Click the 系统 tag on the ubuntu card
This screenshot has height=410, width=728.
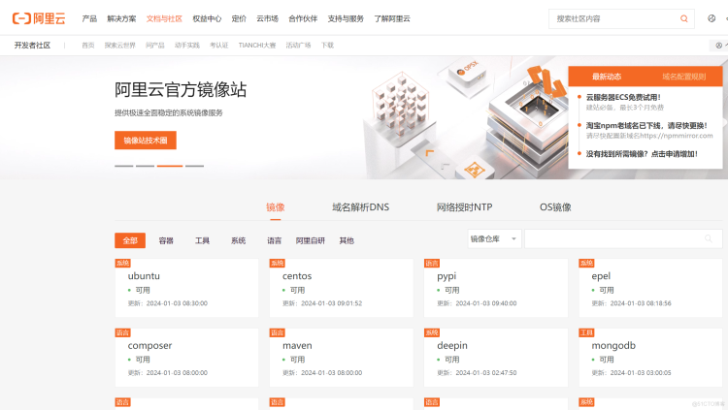point(122,263)
